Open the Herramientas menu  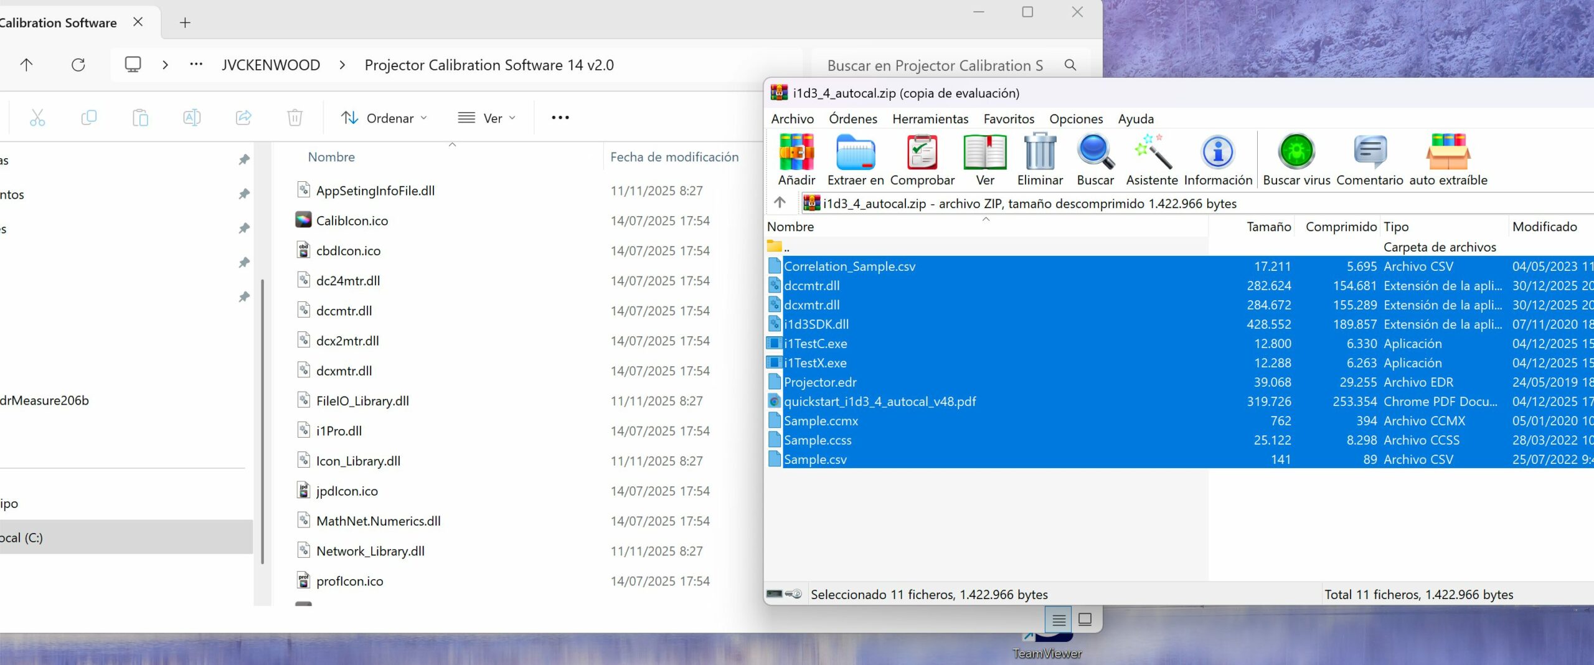click(930, 118)
